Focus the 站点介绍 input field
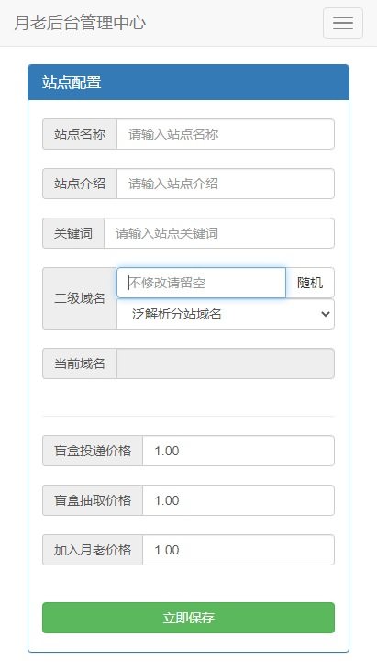The height and width of the screenshot is (671, 377). [226, 184]
